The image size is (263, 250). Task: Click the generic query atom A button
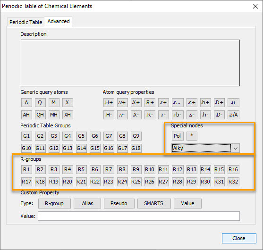coord(26,102)
